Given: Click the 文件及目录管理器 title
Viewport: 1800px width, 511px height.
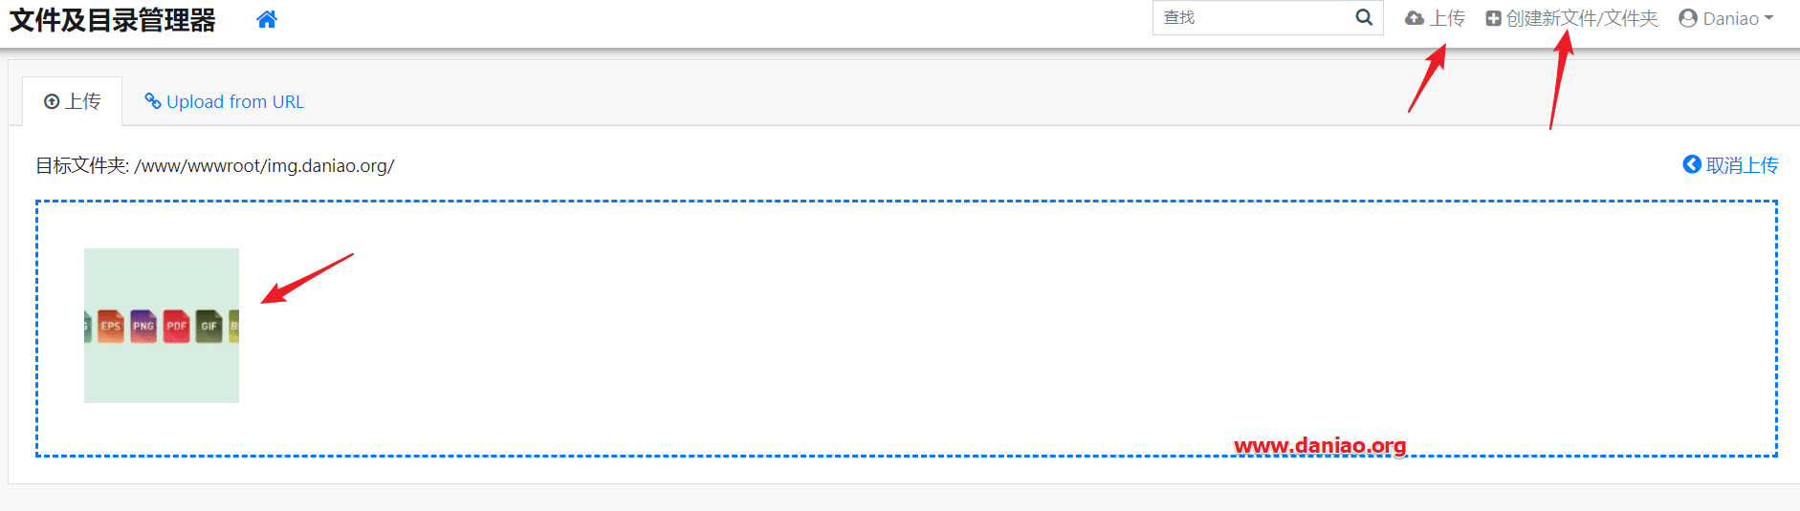Looking at the screenshot, I should [x=113, y=20].
